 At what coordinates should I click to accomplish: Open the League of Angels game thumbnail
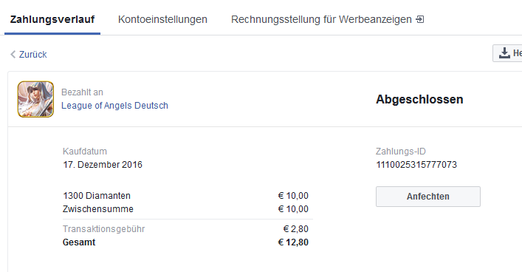(35, 99)
